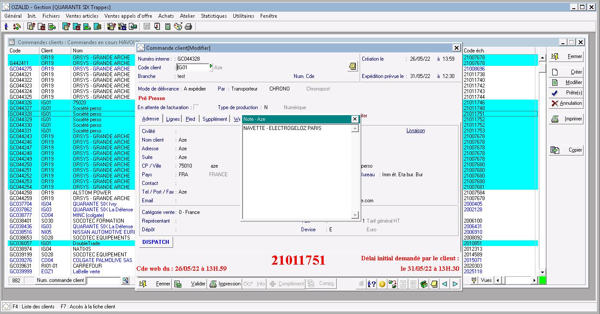Click the printer icon in main toolbar
Image resolution: width=600 pixels, height=314 pixels.
click(x=188, y=26)
